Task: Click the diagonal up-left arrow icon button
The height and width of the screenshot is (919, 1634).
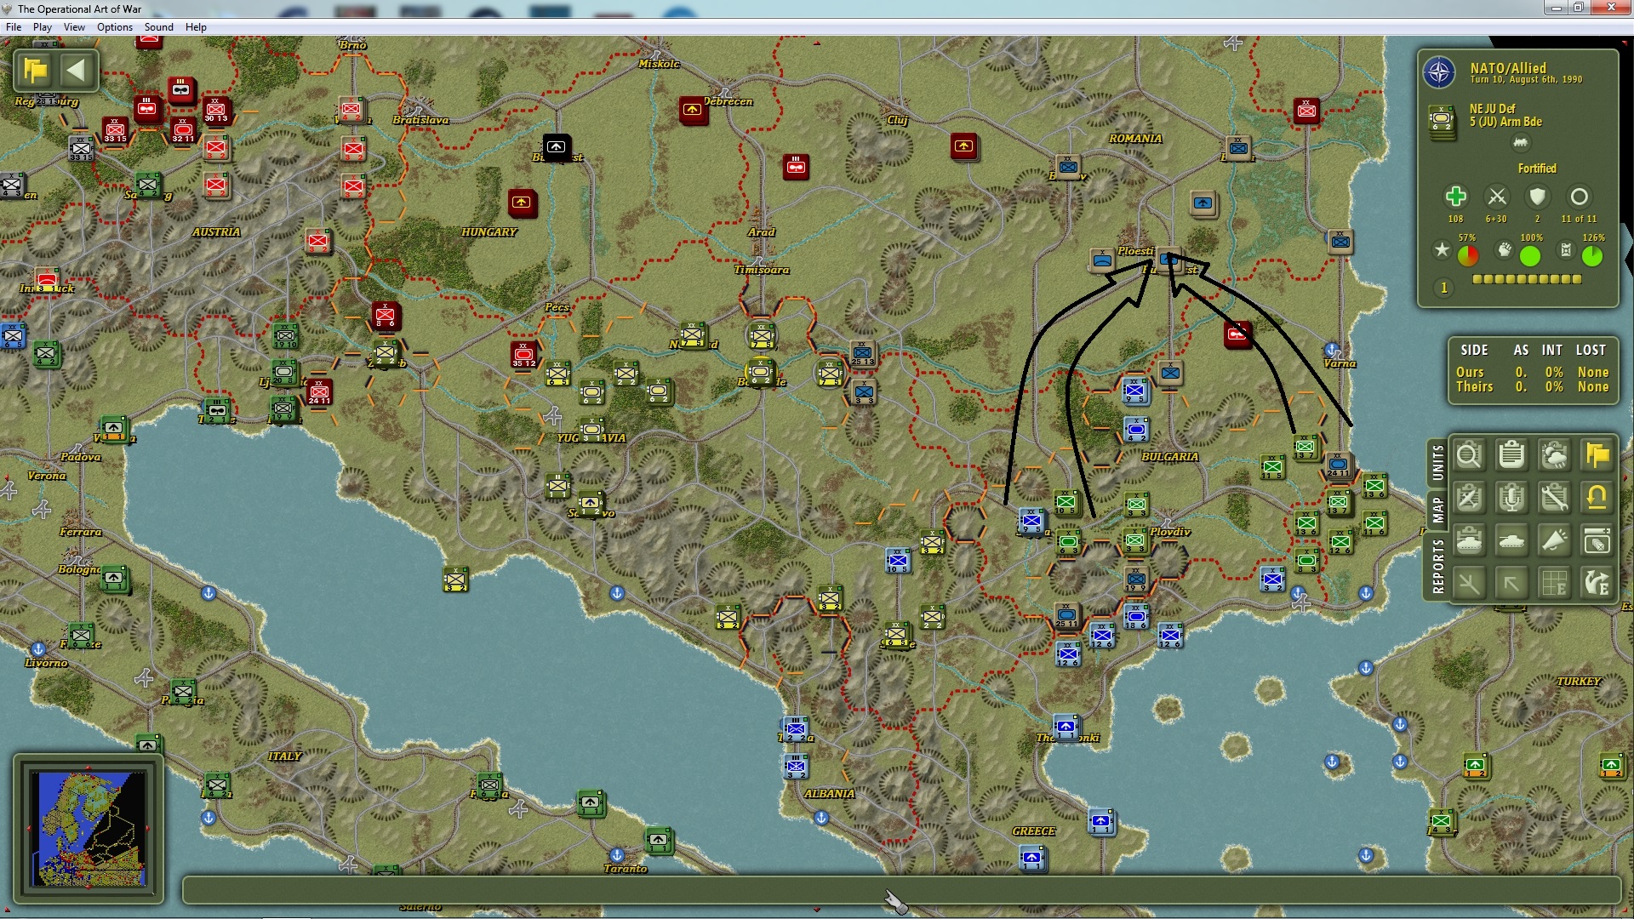Action: (1511, 584)
